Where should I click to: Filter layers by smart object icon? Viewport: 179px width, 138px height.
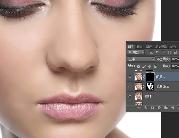click(x=175, y=52)
